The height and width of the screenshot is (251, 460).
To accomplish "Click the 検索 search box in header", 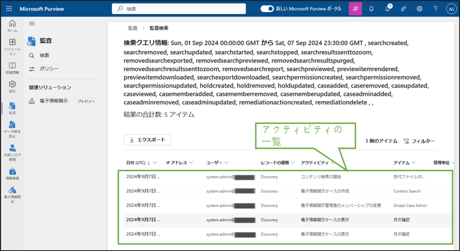I will tap(179, 8).
